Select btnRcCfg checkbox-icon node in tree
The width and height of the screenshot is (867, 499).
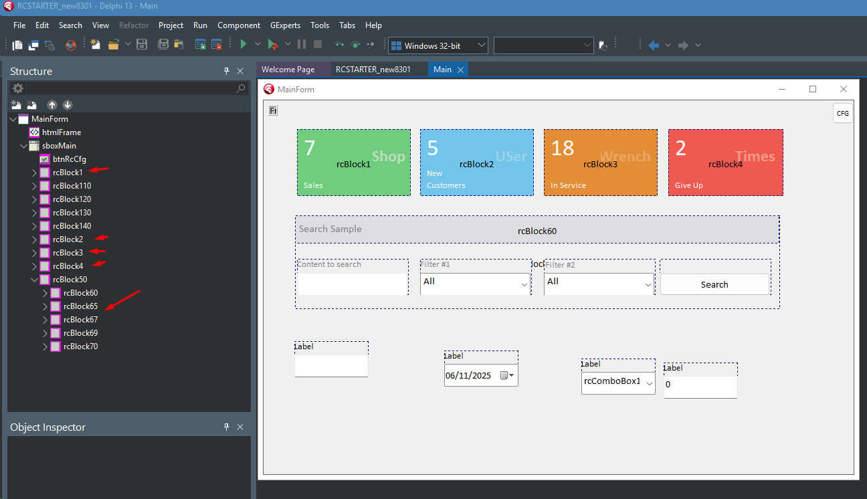69,159
